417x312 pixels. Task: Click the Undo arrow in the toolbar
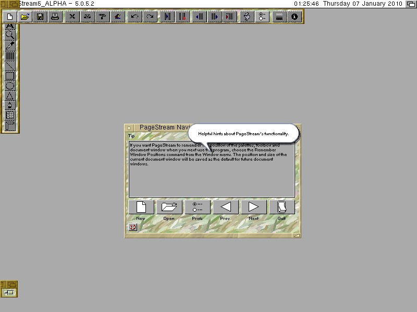134,17
